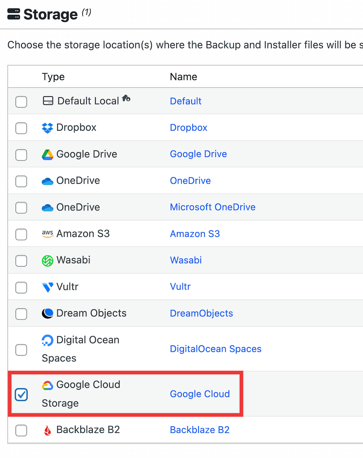
Task: Click the Google Drive triangle icon
Action: point(48,154)
